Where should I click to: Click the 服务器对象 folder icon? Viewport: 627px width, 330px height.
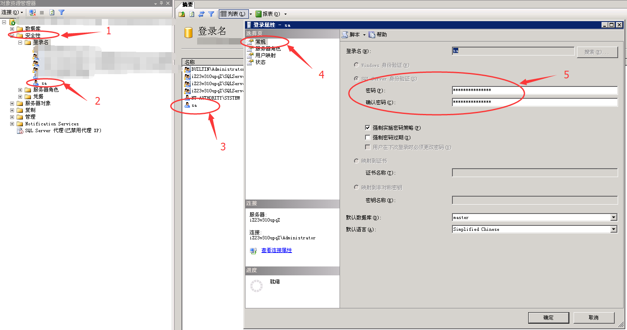(x=20, y=103)
